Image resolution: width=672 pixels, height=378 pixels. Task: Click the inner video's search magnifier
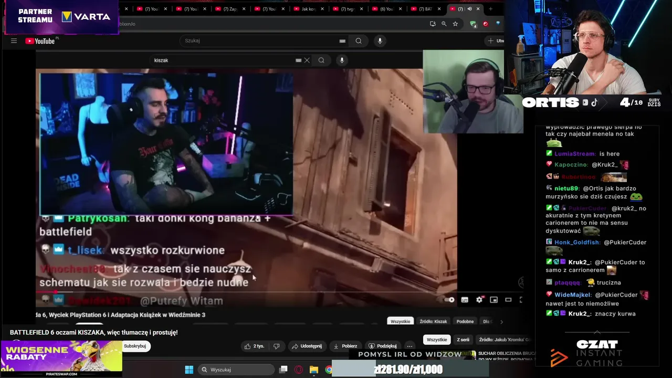pyautogui.click(x=321, y=60)
